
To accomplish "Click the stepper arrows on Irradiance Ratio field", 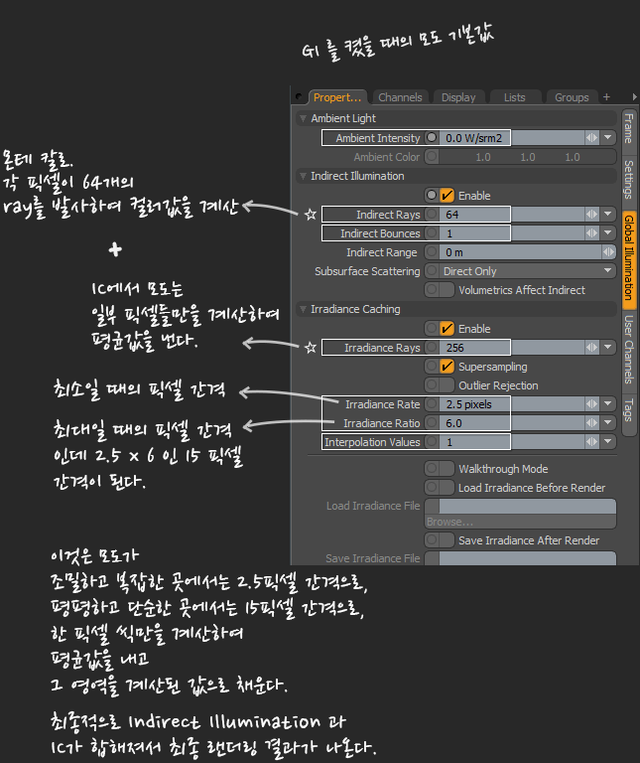I will [592, 423].
